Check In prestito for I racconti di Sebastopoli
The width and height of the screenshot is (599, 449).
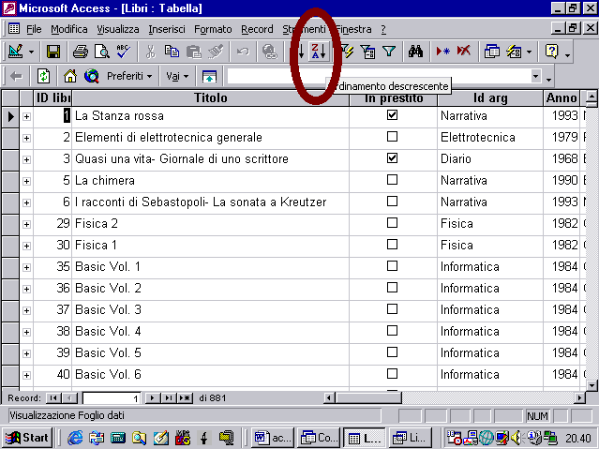pyautogui.click(x=392, y=202)
